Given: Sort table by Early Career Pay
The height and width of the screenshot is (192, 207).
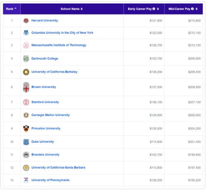Looking at the screenshot, I should [144, 9].
